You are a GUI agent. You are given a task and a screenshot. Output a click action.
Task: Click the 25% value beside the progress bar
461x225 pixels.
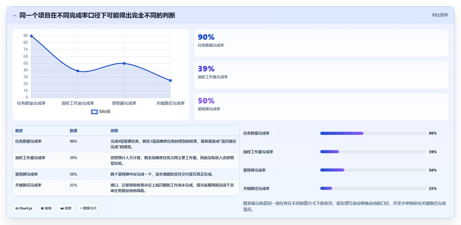click(433, 189)
